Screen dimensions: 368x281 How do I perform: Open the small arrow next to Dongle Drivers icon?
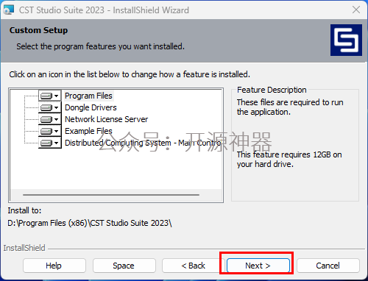(x=57, y=107)
